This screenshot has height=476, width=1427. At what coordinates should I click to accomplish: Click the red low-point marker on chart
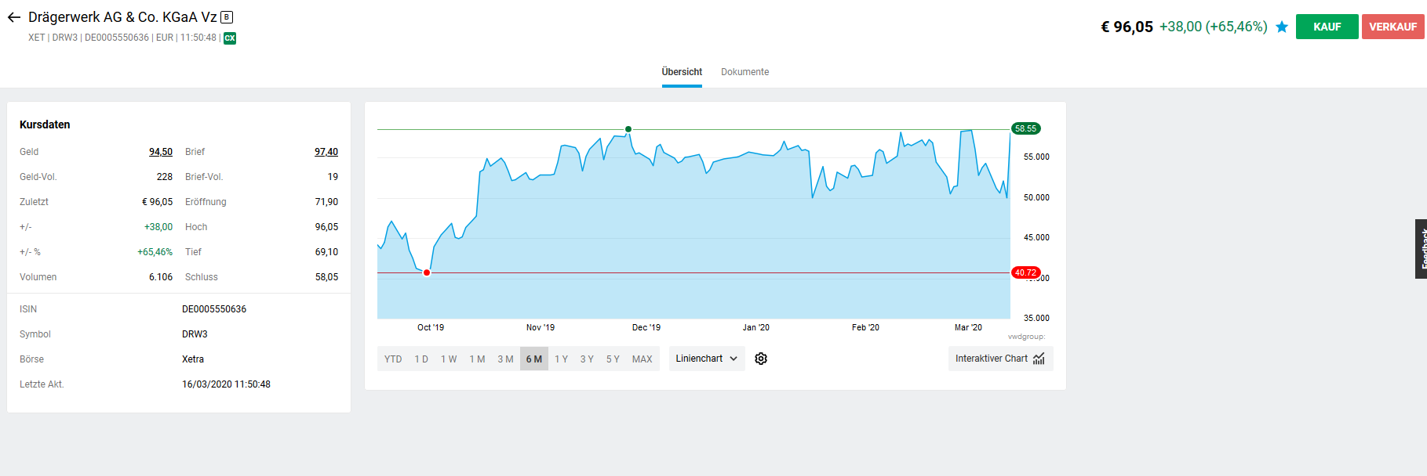tap(427, 272)
